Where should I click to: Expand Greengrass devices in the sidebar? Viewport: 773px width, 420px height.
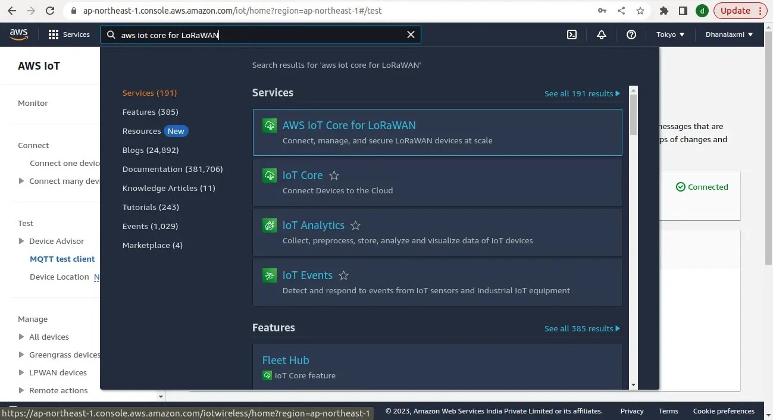[22, 355]
